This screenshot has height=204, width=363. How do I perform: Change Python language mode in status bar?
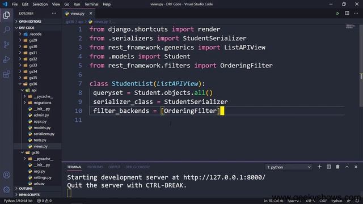click(x=336, y=201)
